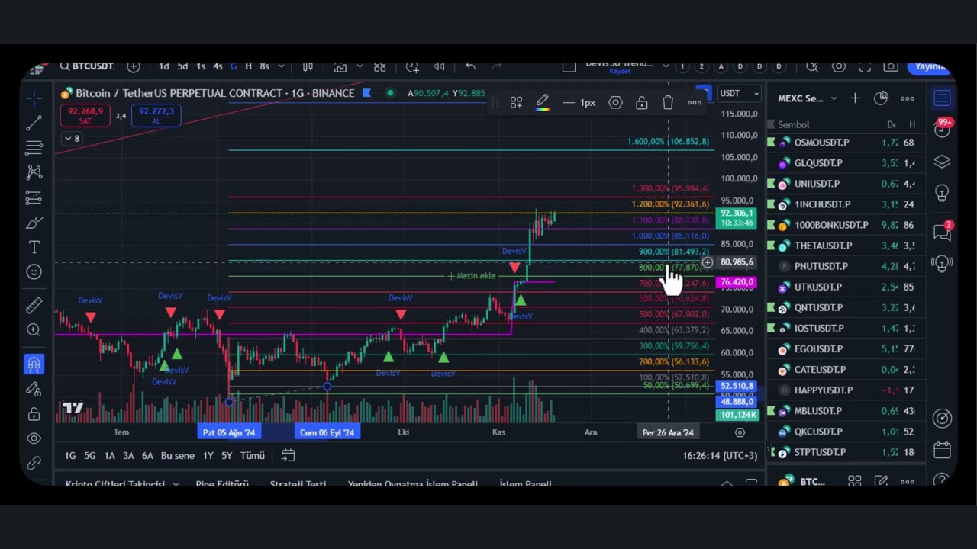Open watchlist advanced view pie icon
977x549 pixels.
click(x=882, y=98)
